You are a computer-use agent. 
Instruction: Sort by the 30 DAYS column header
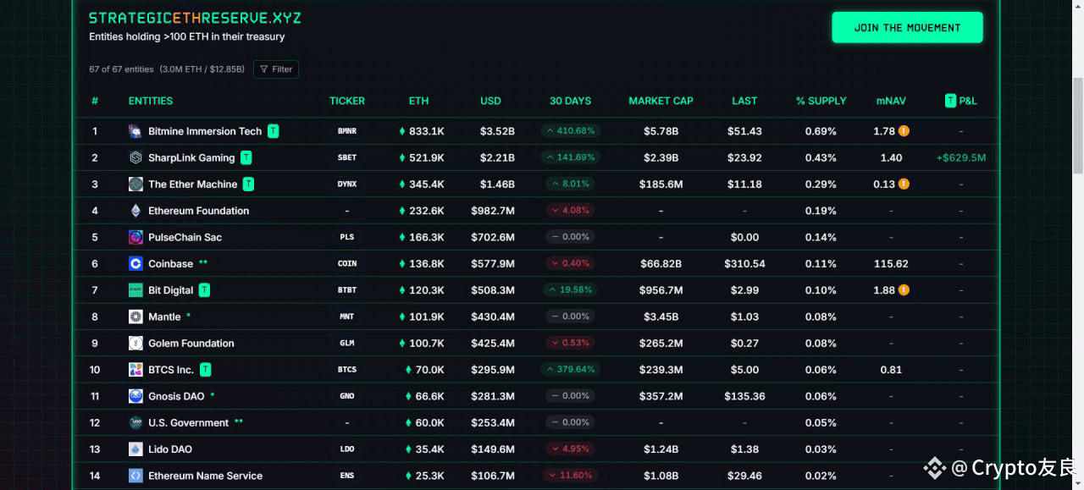point(570,101)
